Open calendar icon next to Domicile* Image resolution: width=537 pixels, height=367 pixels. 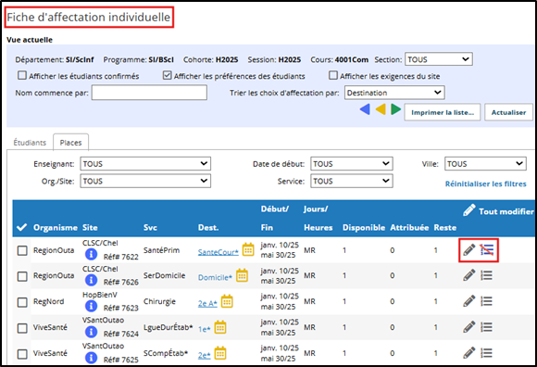point(243,275)
